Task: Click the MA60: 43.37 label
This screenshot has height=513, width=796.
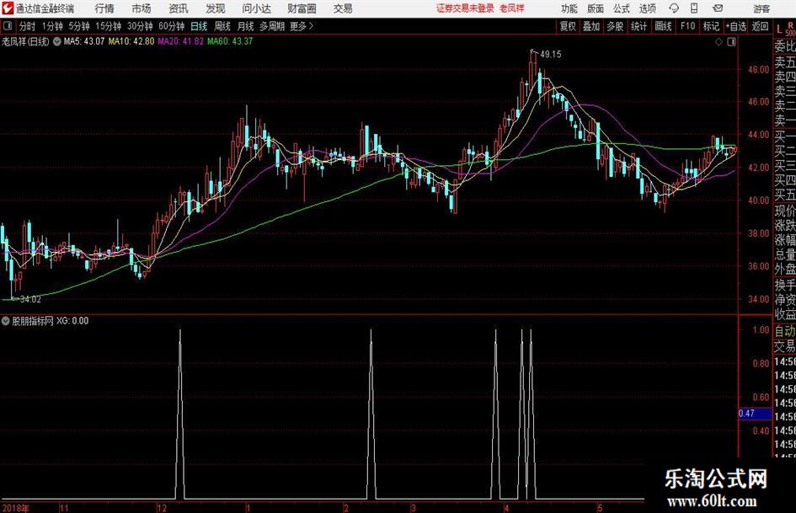Action: point(230,41)
